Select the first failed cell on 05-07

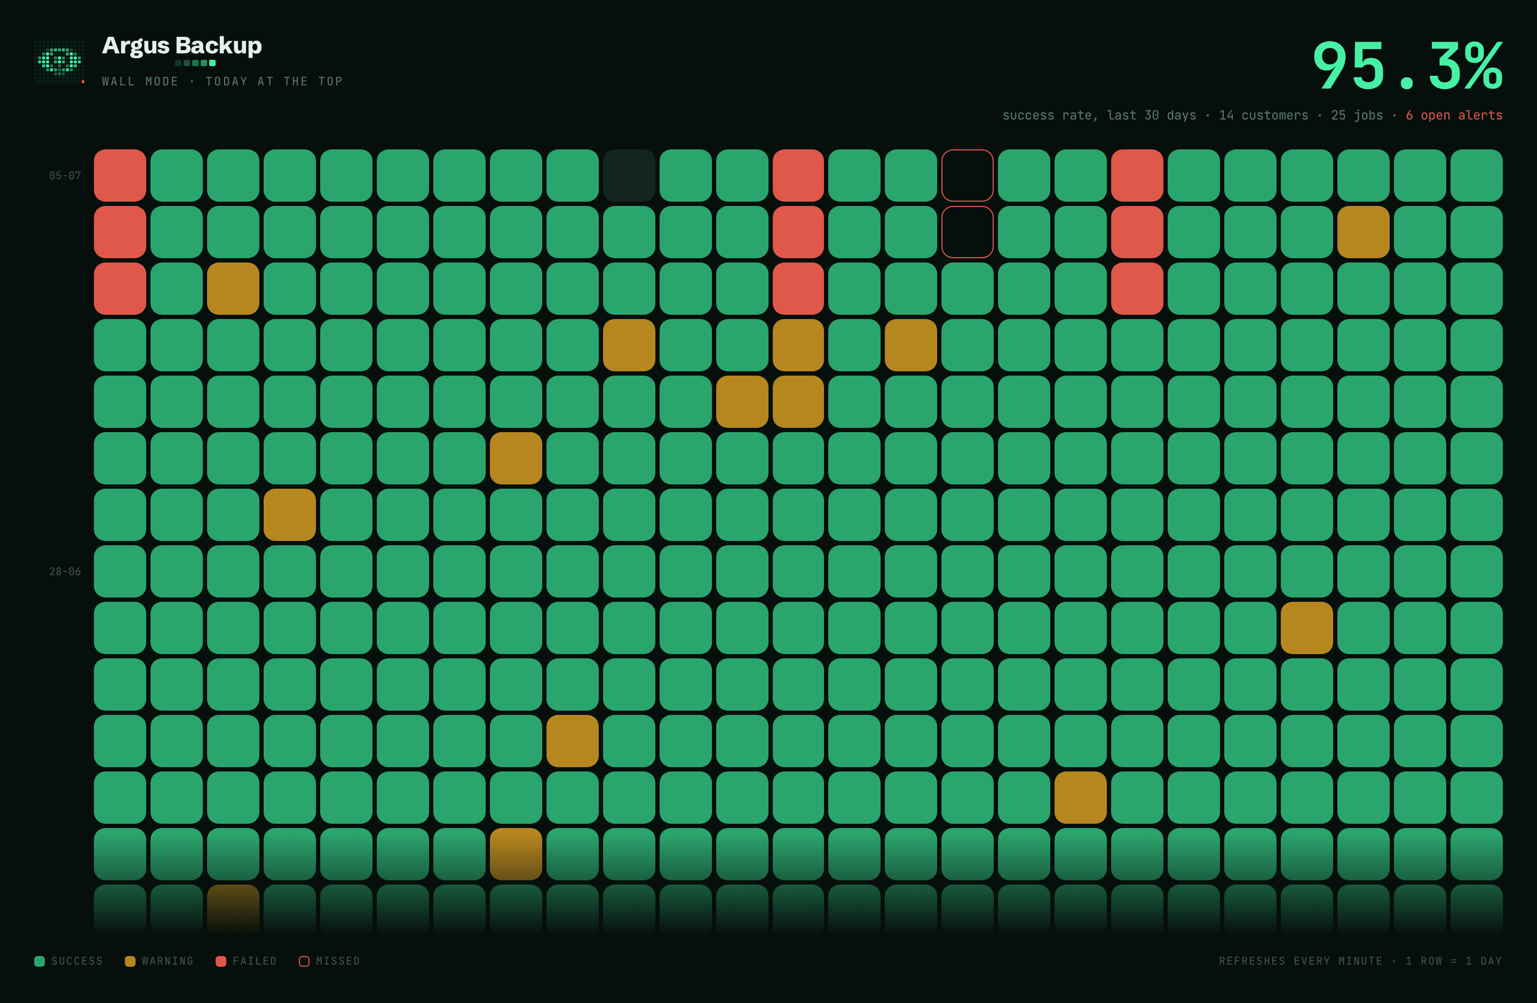(120, 176)
